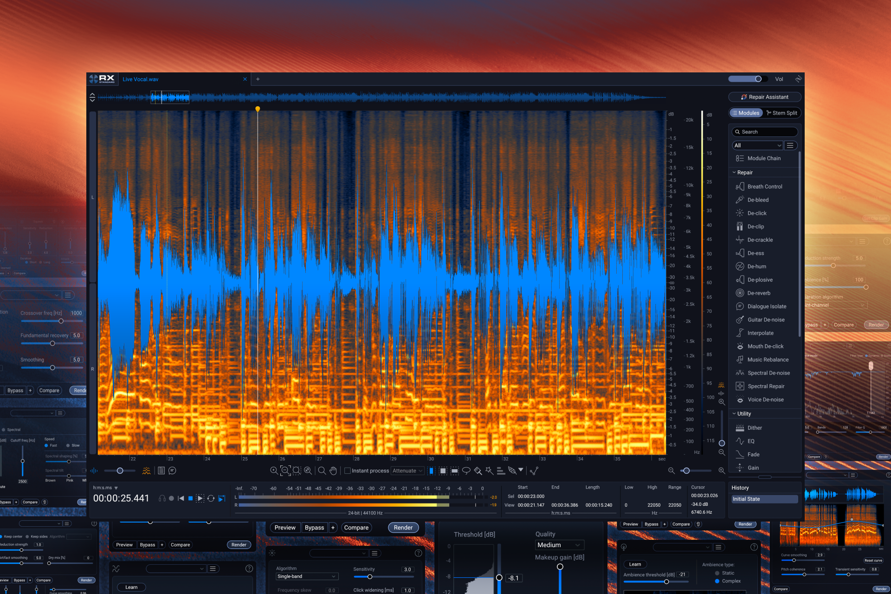Activate the Brush selection tool
The height and width of the screenshot is (594, 891).
tap(478, 471)
